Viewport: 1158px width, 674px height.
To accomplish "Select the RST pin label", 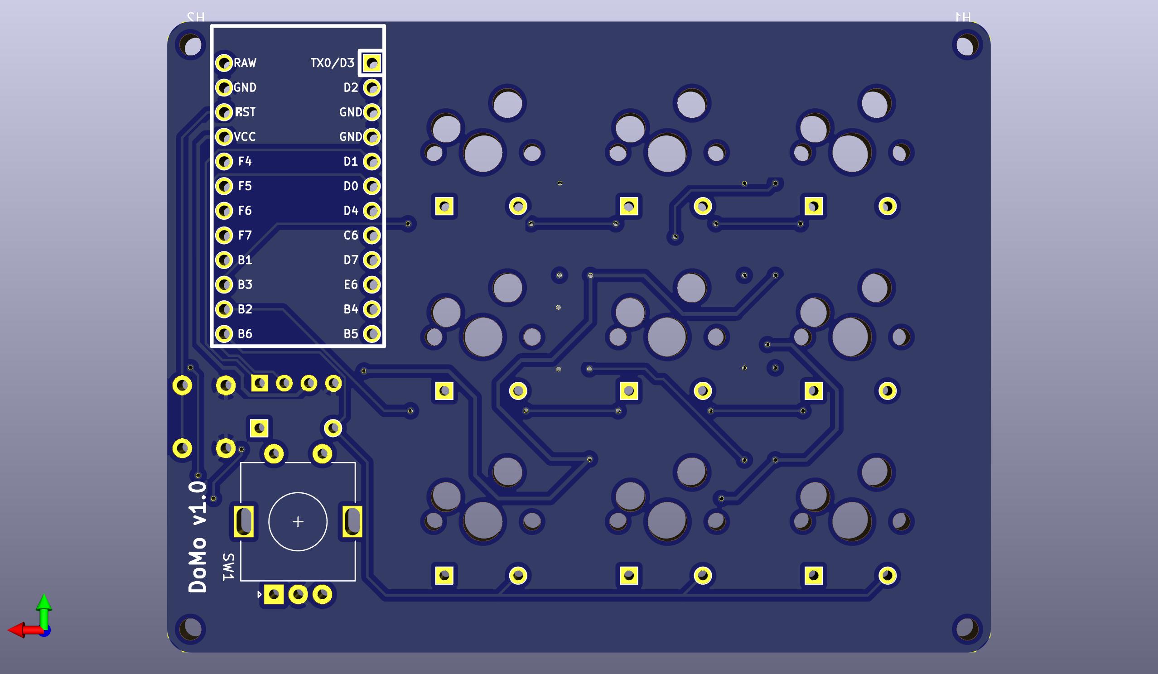I will coord(246,112).
